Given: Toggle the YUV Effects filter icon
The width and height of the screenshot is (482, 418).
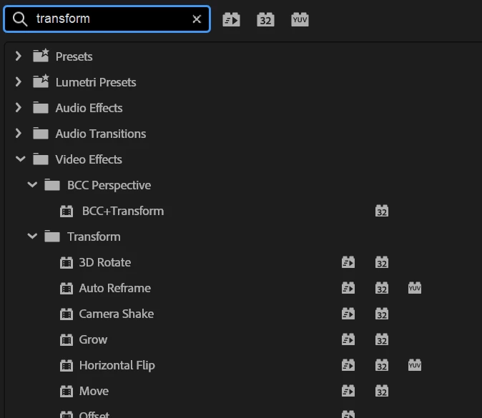Looking at the screenshot, I should click(300, 20).
